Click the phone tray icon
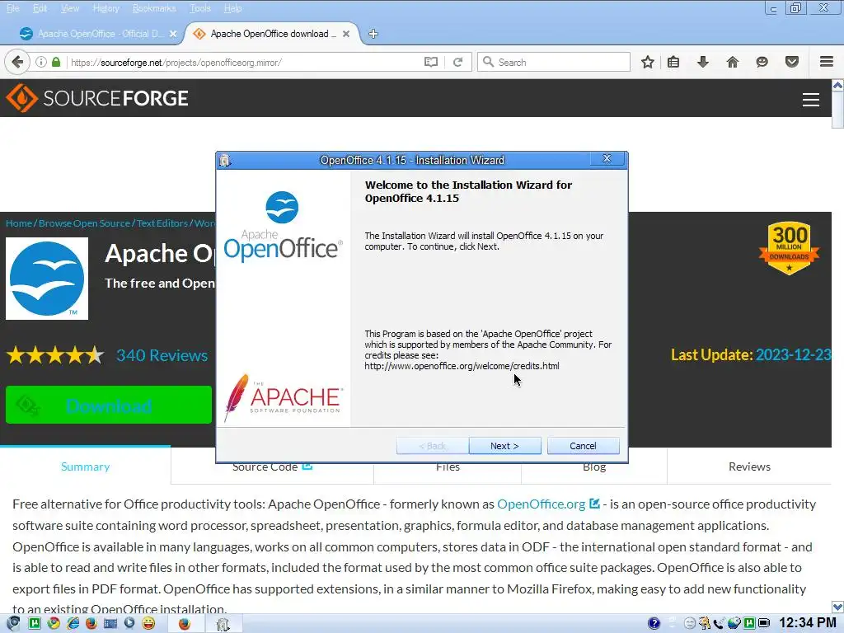844x633 pixels. point(719,623)
